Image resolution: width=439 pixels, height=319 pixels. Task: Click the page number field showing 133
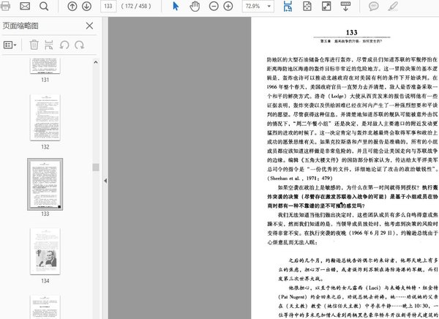[109, 7]
